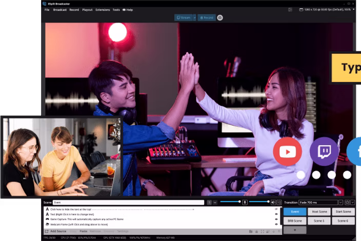
Task: Click text icon of 'Text (Right Click' source
Action: click(x=47, y=214)
